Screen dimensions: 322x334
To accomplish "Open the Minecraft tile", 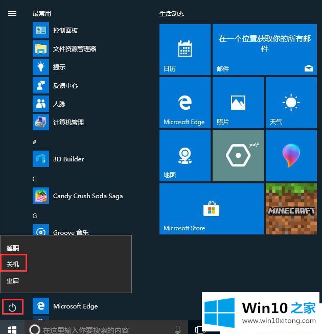I will click(291, 209).
